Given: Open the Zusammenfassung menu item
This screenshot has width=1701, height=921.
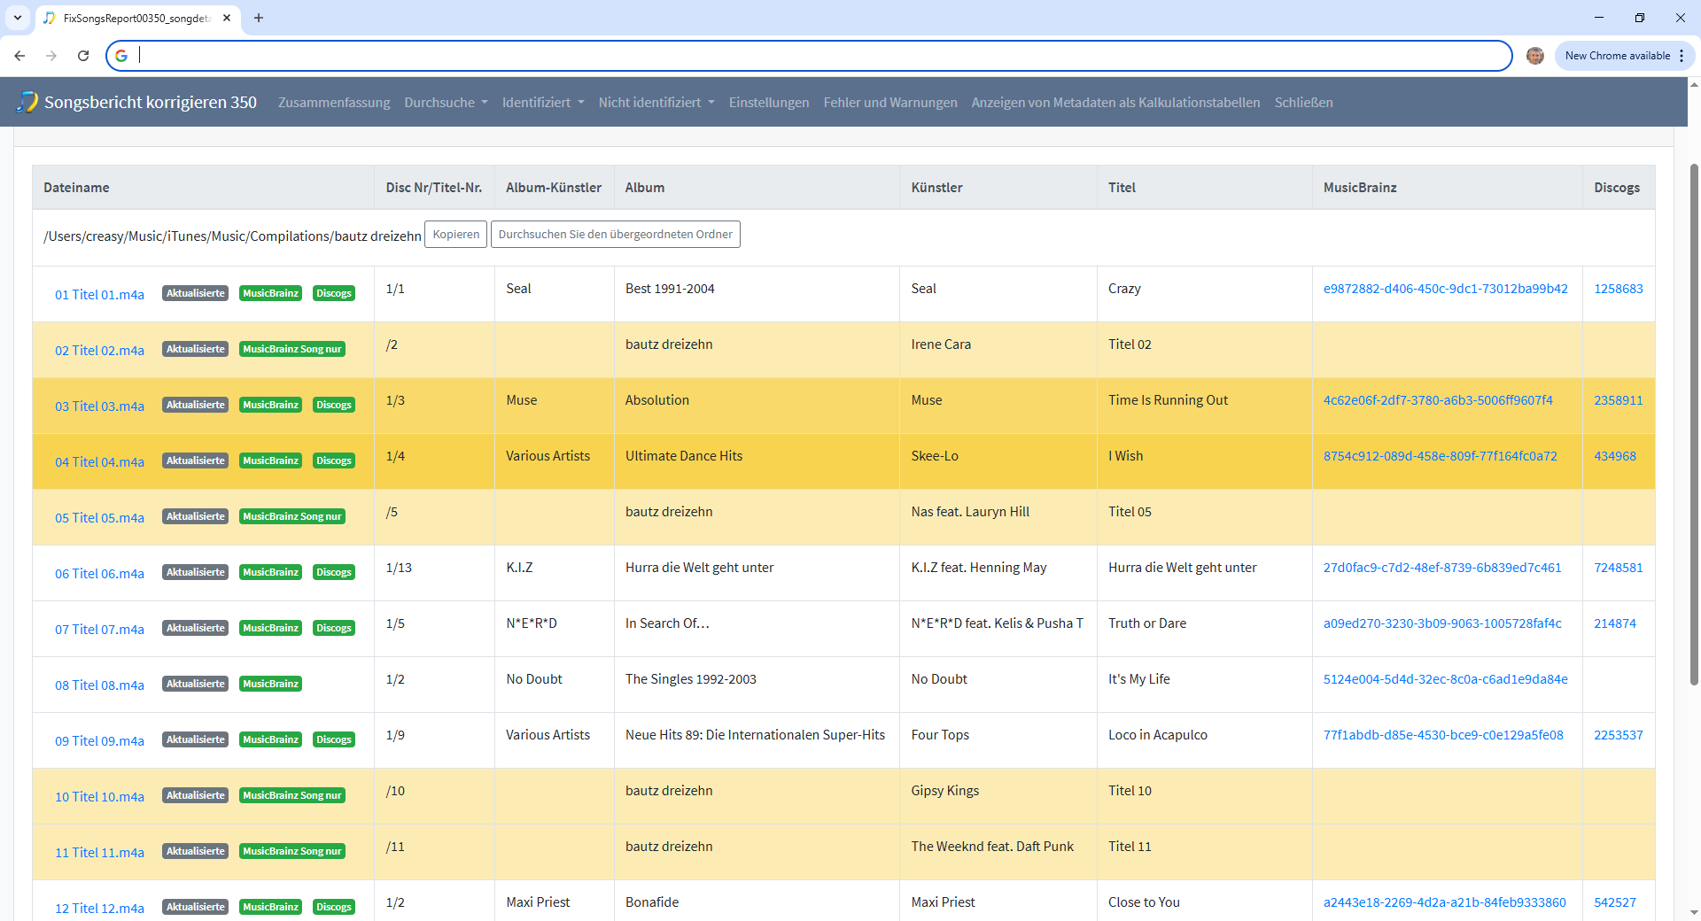Looking at the screenshot, I should (334, 103).
